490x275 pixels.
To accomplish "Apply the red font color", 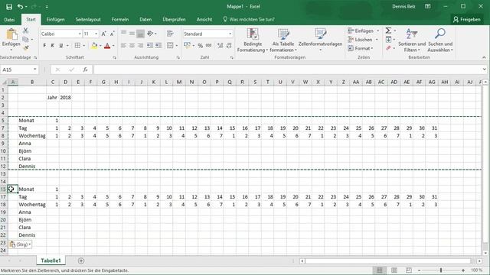I will coord(107,46).
